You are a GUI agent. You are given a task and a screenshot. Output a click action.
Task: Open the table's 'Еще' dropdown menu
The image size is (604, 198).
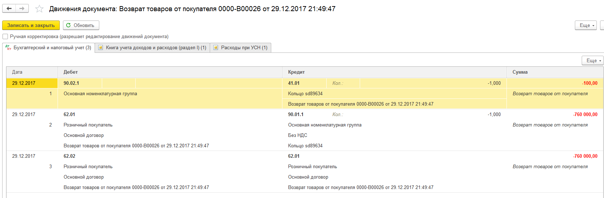592,60
